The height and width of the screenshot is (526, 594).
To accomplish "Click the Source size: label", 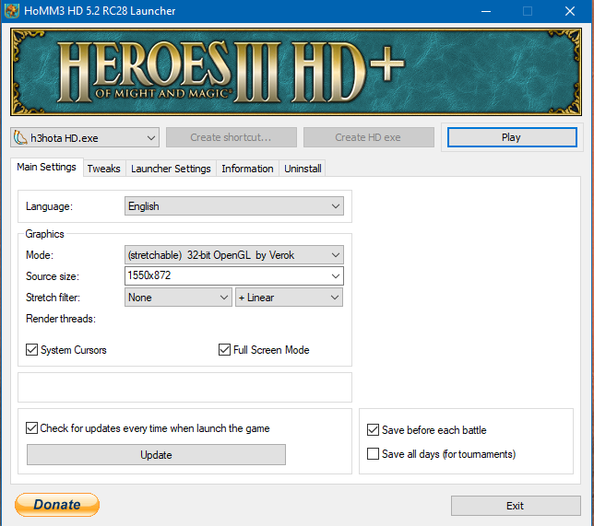I will [53, 276].
